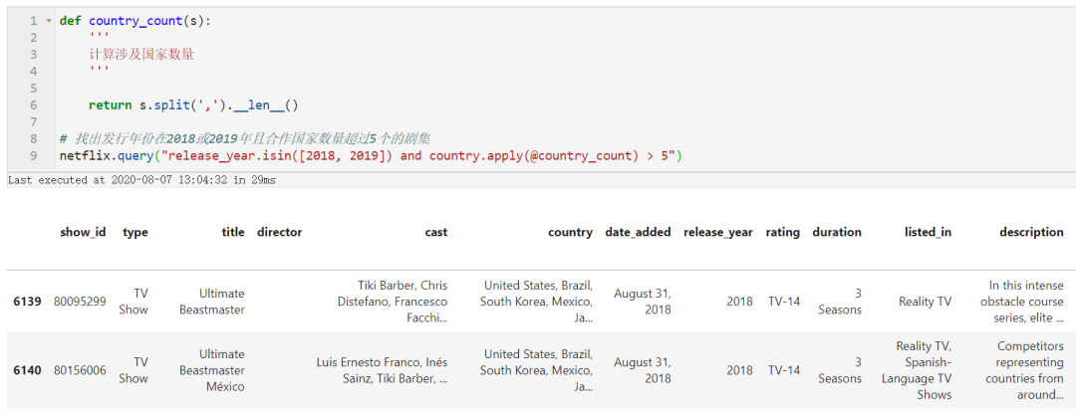
Task: Click the show_id column header
Action: click(x=83, y=232)
